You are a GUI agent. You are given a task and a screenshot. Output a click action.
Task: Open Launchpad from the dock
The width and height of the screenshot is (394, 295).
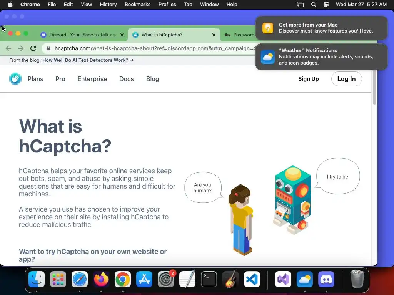58,279
